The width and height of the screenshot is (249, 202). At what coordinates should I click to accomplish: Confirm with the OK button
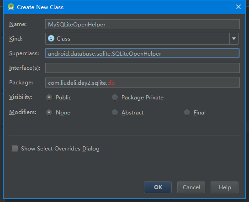pos(158,187)
